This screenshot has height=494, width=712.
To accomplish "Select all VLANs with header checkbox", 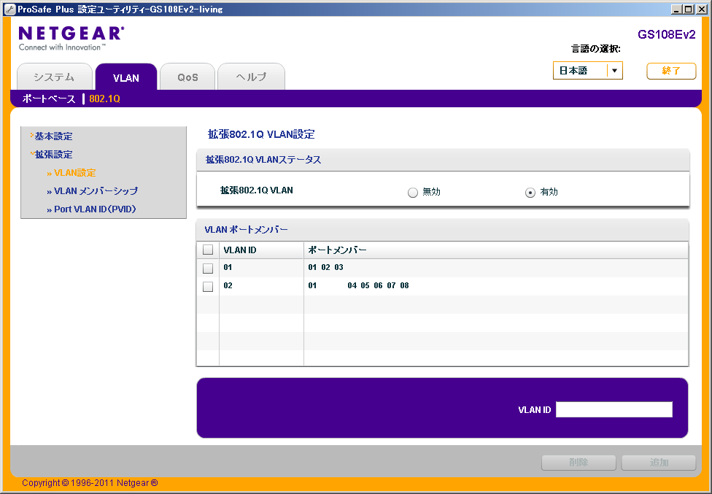I will click(x=208, y=249).
